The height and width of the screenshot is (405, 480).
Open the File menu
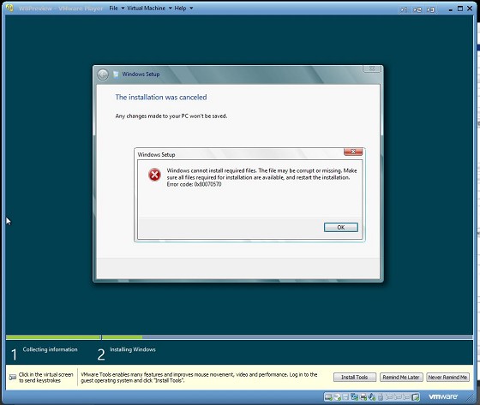click(113, 9)
